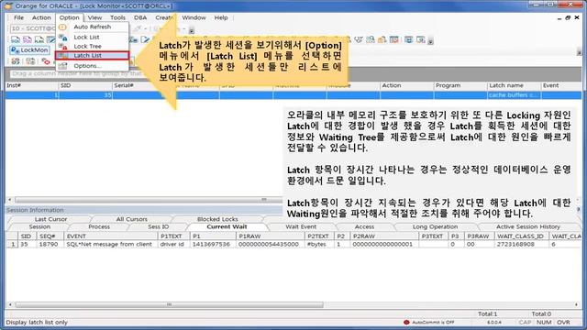This screenshot has height=330, width=587.
Task: Click the P2RAW column header
Action: pos(384,236)
